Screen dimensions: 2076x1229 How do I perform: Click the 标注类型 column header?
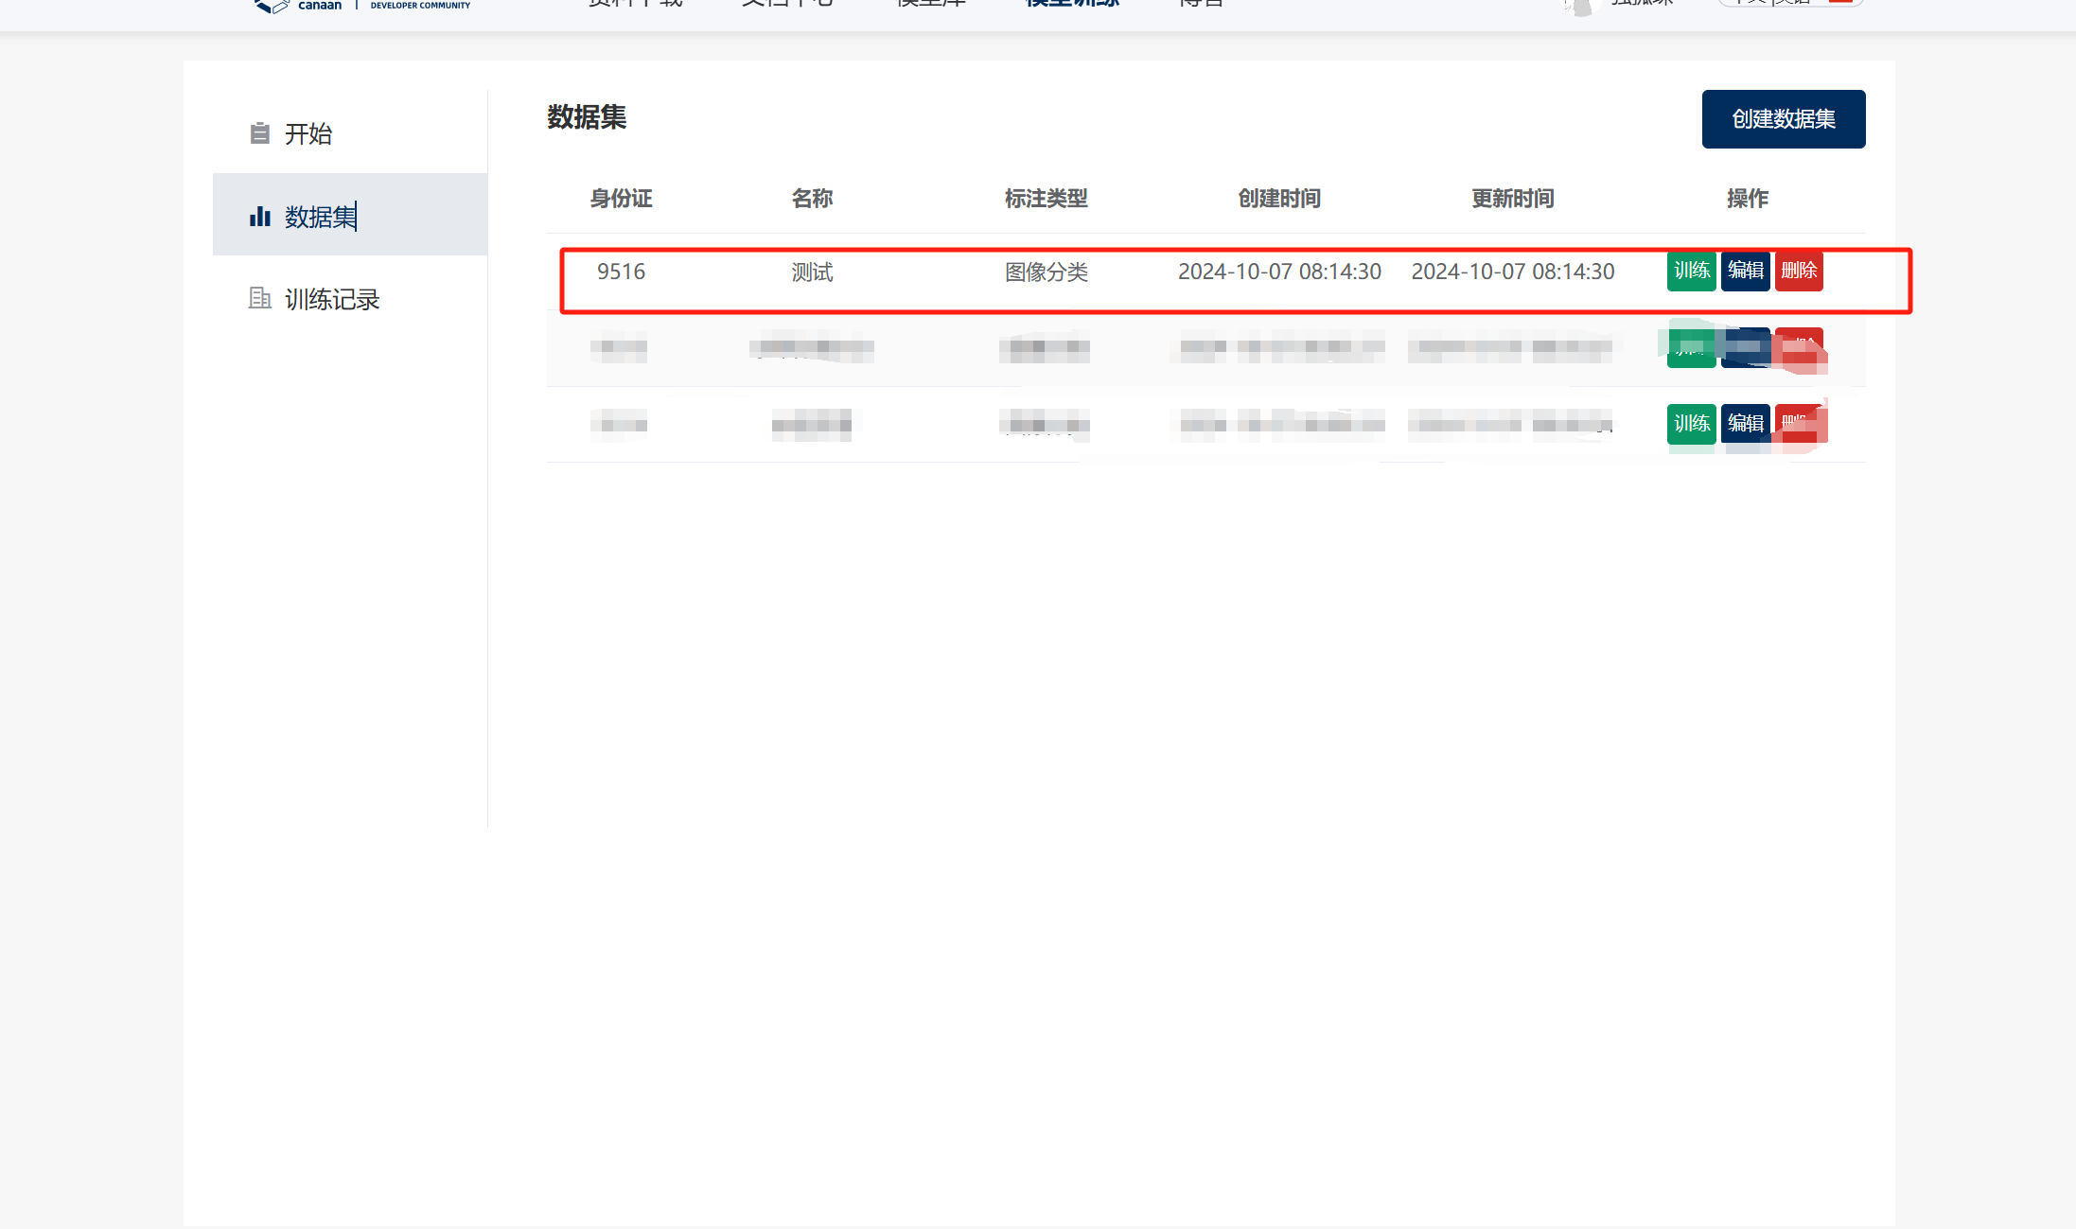point(1046,199)
